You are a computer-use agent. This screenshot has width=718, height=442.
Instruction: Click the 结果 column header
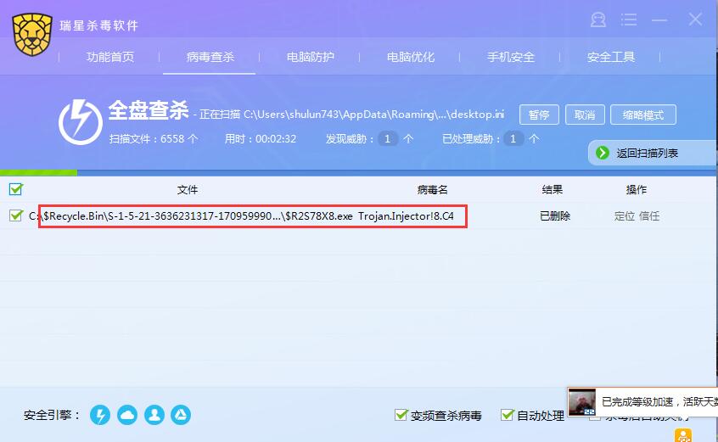(553, 189)
